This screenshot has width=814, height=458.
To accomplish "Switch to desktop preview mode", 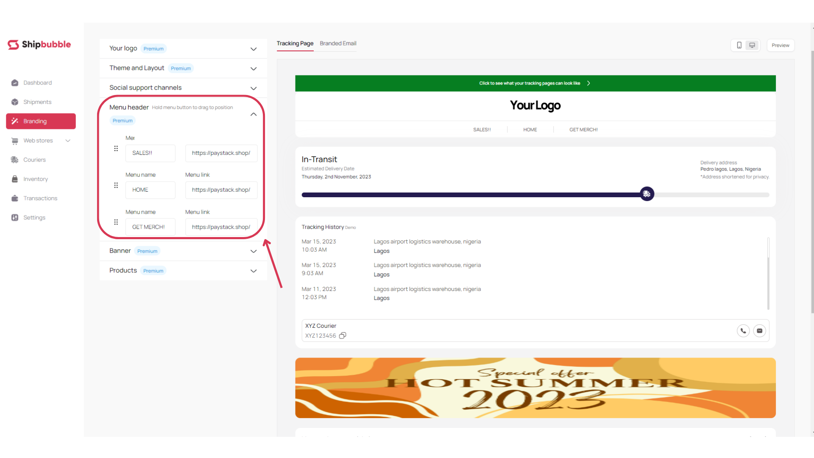I will [x=752, y=45].
